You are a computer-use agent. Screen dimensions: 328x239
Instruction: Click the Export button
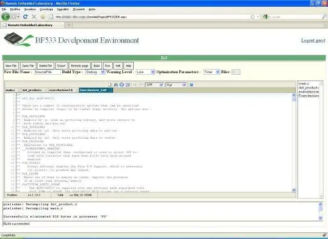pos(61,66)
